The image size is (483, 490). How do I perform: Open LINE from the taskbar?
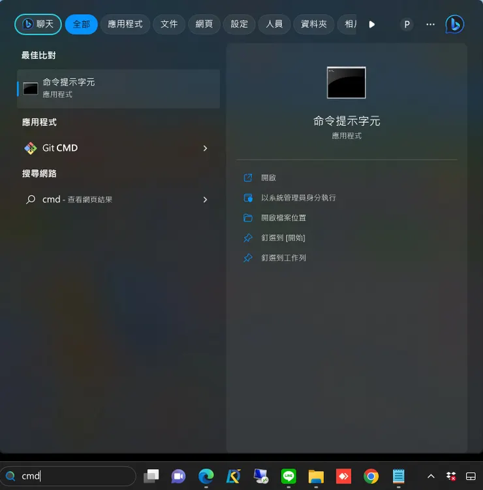288,476
